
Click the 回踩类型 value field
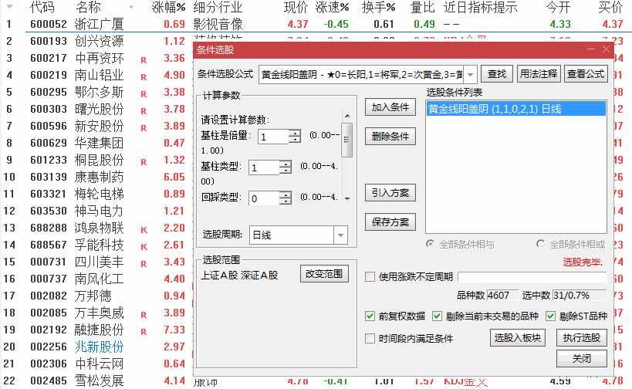click(x=264, y=198)
